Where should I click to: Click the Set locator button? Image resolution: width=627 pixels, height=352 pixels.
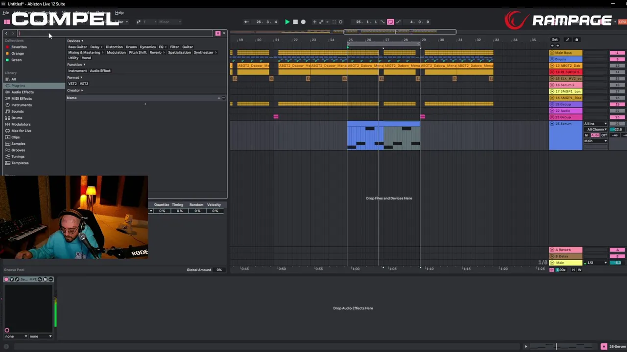(555, 40)
